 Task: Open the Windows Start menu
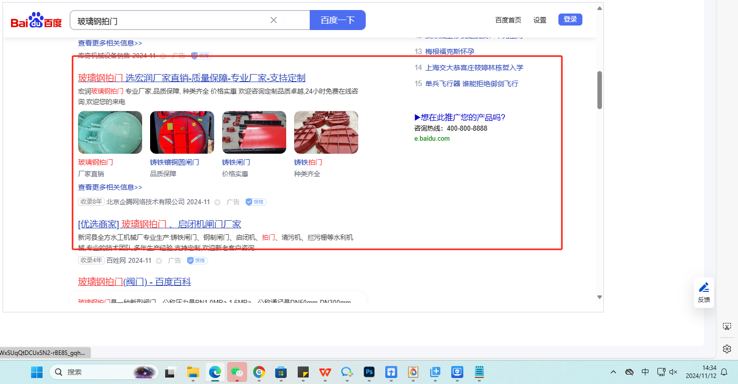(37, 372)
